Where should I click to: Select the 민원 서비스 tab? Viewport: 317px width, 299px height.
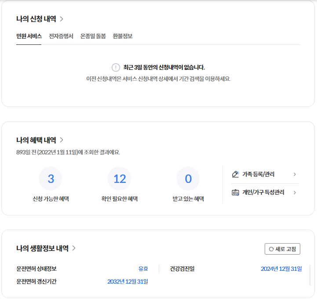point(29,36)
